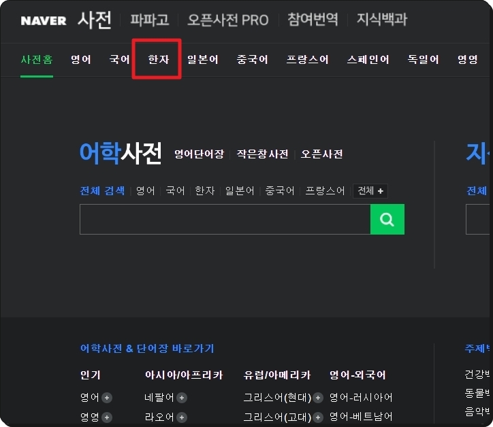Click the 영어-외국어 column heading
The image size is (493, 427).
(x=357, y=375)
